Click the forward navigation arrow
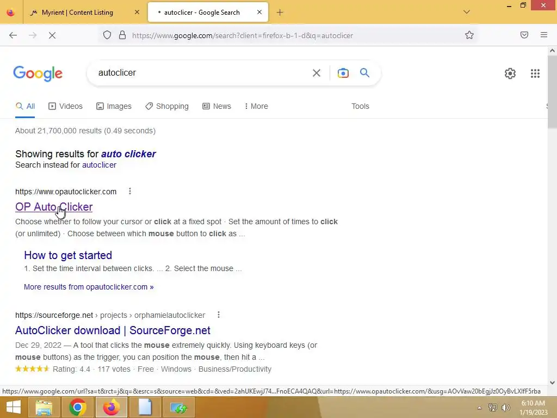Viewport: 557px width, 418px height. pyautogui.click(x=33, y=35)
